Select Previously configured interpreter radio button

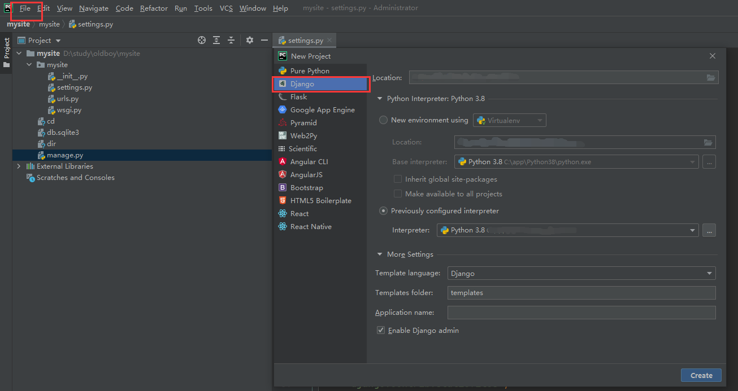[384, 210]
